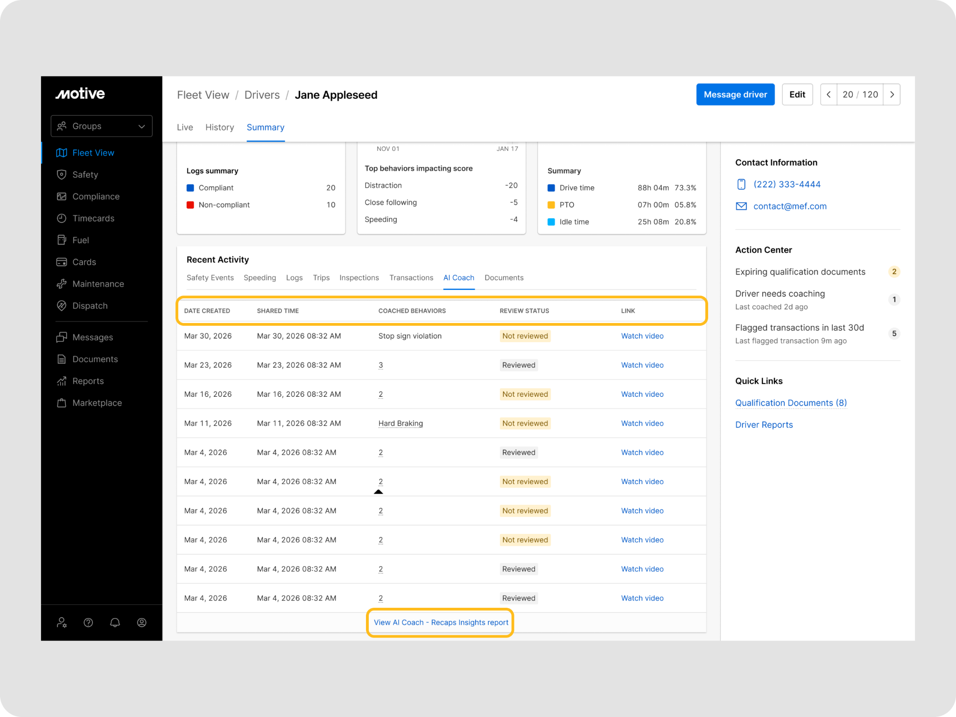Click coached behaviors count 3 for Mar 23
Image resolution: width=956 pixels, height=717 pixels.
[x=381, y=365]
